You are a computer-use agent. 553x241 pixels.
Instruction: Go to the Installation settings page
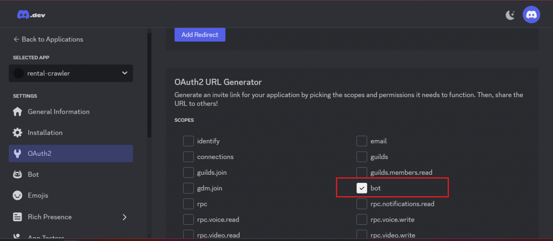point(45,133)
